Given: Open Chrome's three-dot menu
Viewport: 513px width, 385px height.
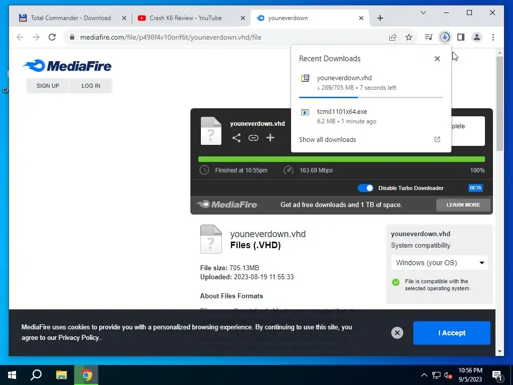Looking at the screenshot, I should click(493, 37).
